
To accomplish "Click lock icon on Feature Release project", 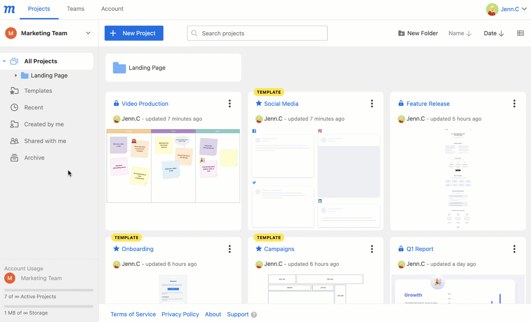I will [x=401, y=103].
